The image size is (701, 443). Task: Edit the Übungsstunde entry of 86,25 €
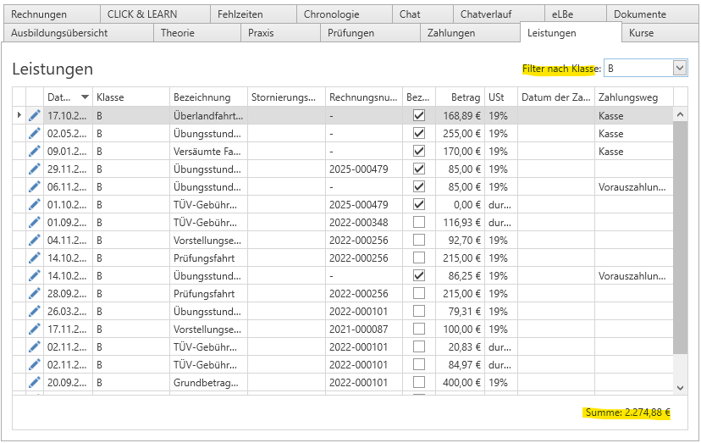35,275
